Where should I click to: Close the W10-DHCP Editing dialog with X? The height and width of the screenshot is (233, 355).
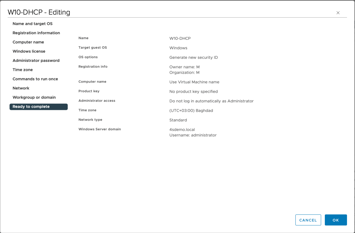pos(338,13)
